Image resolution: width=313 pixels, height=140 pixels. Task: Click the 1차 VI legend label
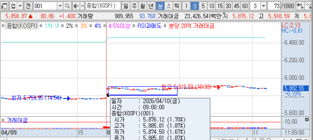[51, 26]
